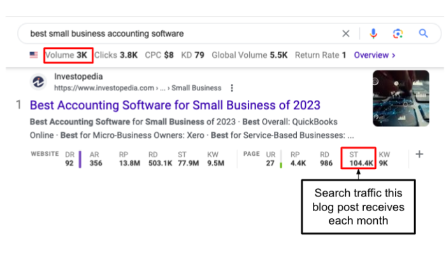The width and height of the screenshot is (446, 255).
Task: Clear the search box with the X icon
Action: (345, 34)
